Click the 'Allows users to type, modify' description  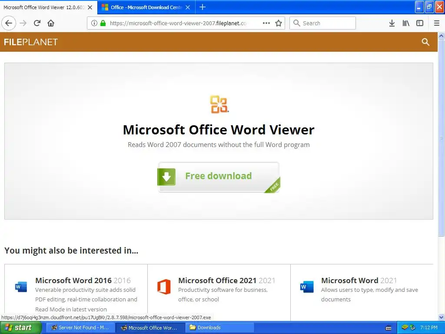click(369, 294)
